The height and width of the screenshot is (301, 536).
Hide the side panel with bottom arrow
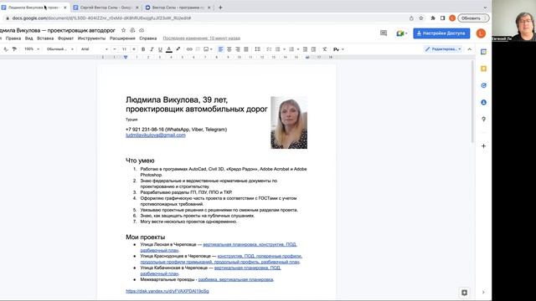(x=483, y=292)
